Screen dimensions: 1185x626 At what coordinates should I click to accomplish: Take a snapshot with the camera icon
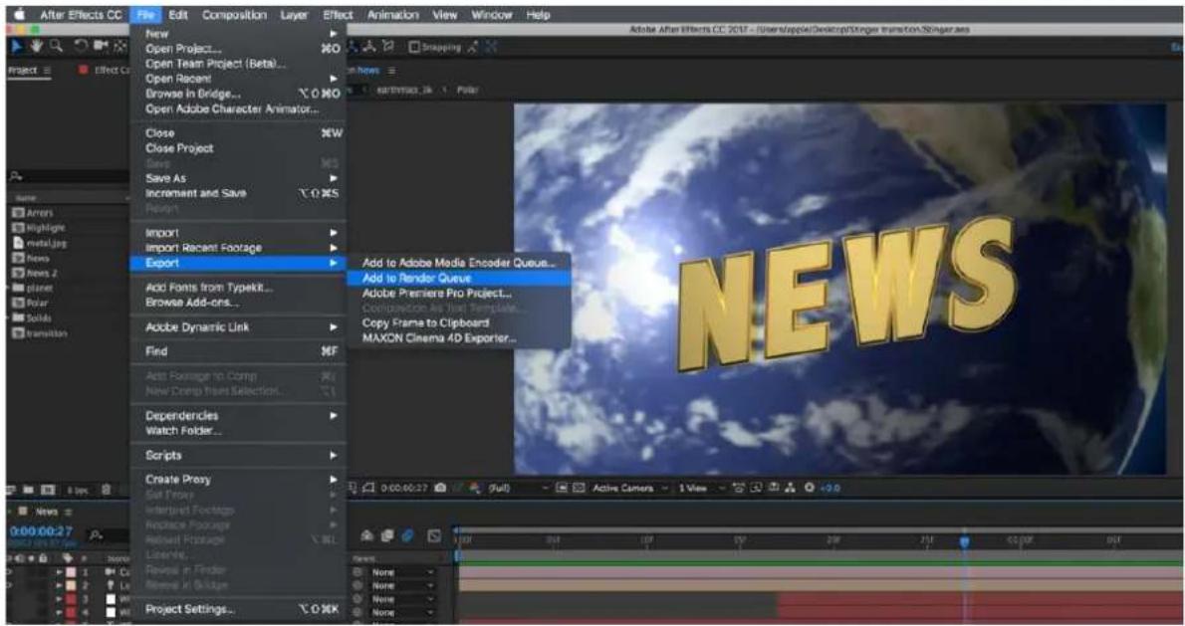[x=440, y=488]
